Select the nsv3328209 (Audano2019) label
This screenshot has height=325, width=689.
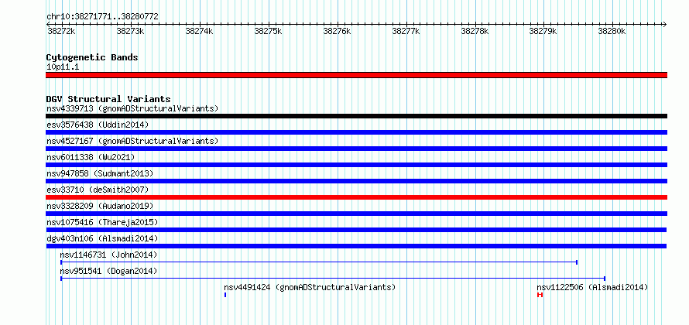(x=100, y=206)
